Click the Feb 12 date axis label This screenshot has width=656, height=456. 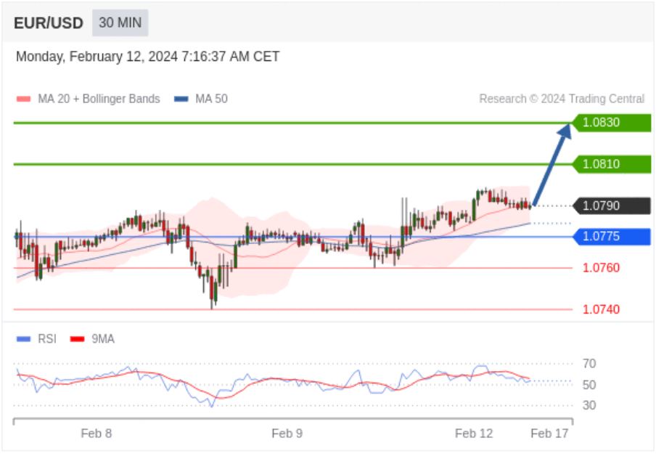click(474, 433)
